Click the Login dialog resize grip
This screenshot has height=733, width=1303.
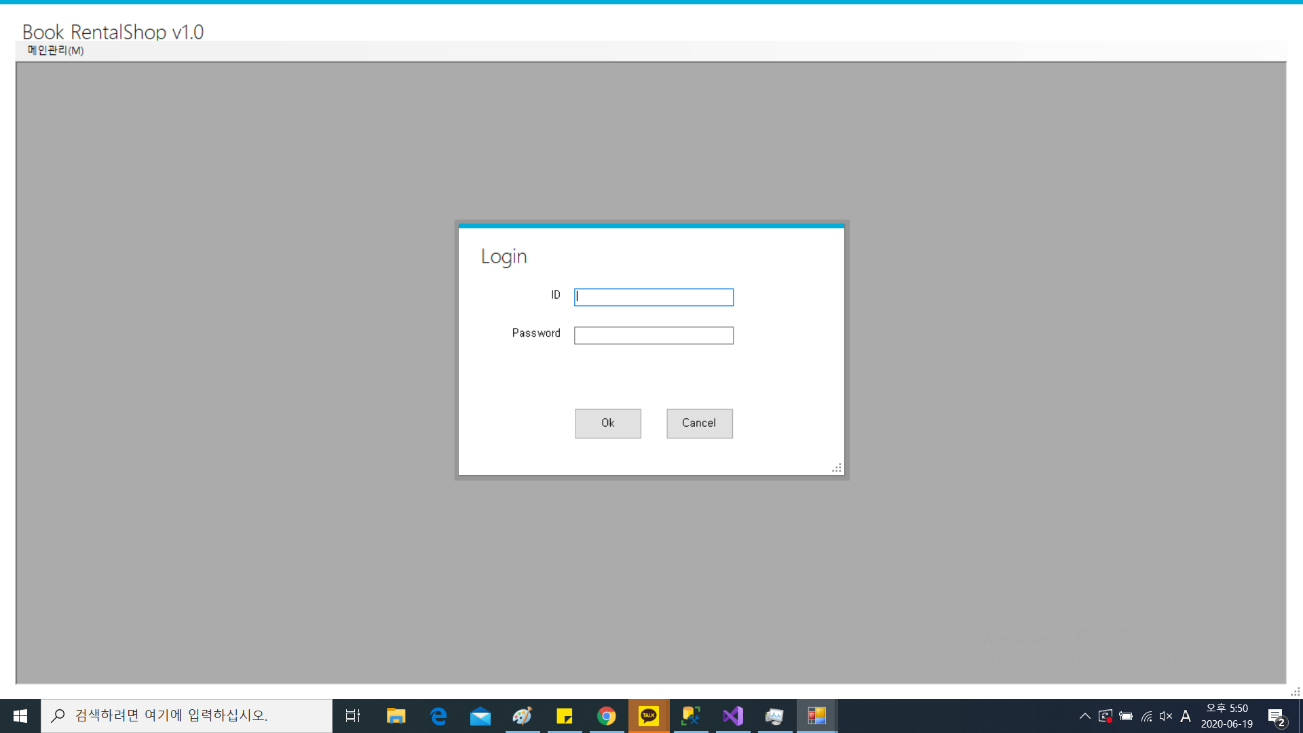coord(837,468)
